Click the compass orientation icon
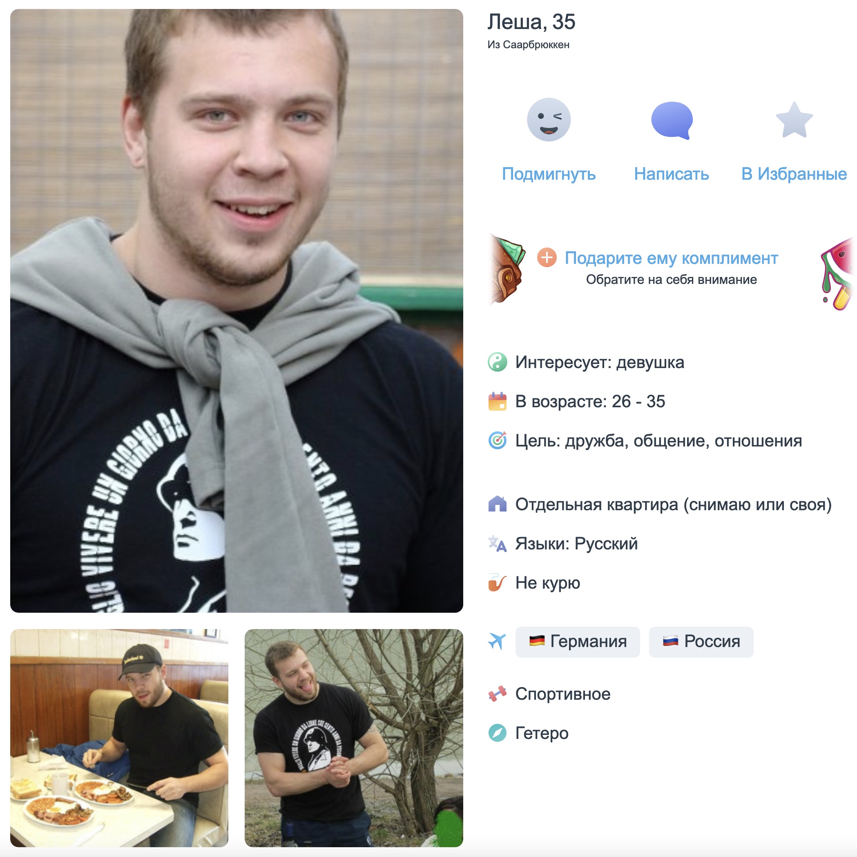 coord(497,733)
